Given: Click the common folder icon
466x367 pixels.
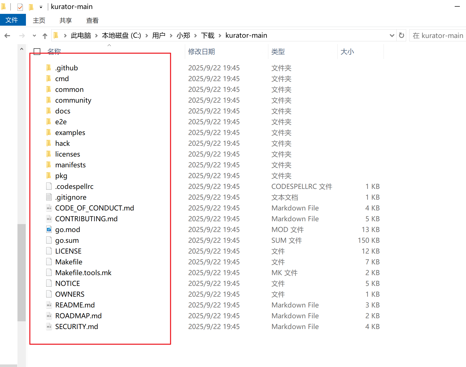Looking at the screenshot, I should [x=49, y=89].
